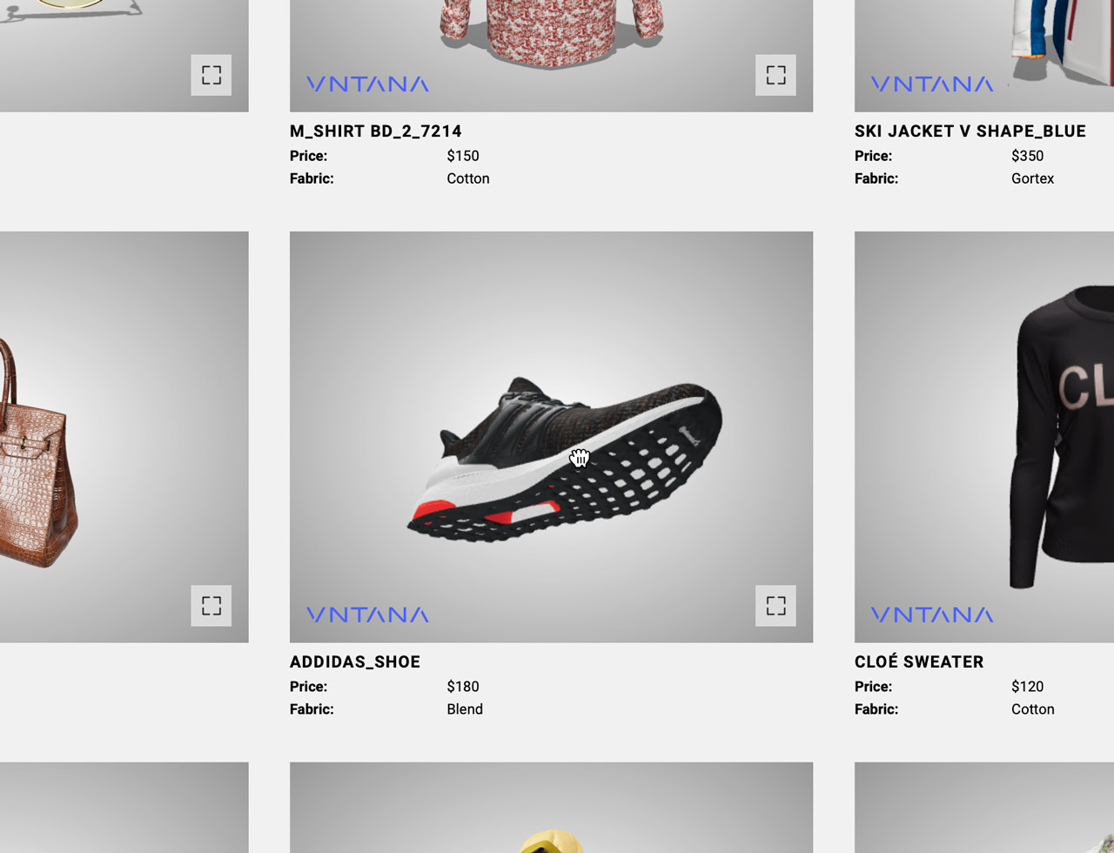Select the Addidas shoe 3D model
The image size is (1114, 853).
point(564,460)
